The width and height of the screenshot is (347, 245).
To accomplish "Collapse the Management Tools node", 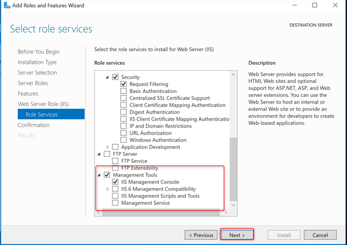I will point(99,175).
